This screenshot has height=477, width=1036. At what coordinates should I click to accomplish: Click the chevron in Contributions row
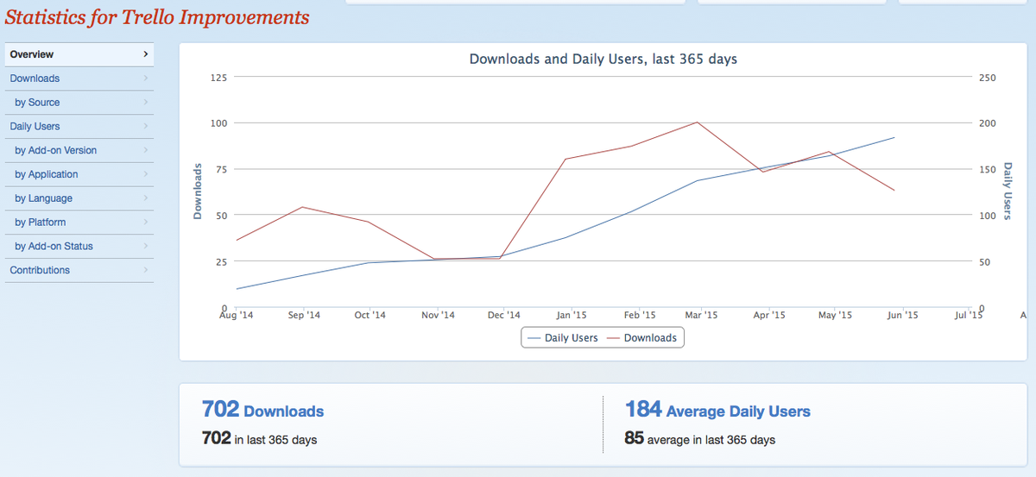[x=146, y=270]
